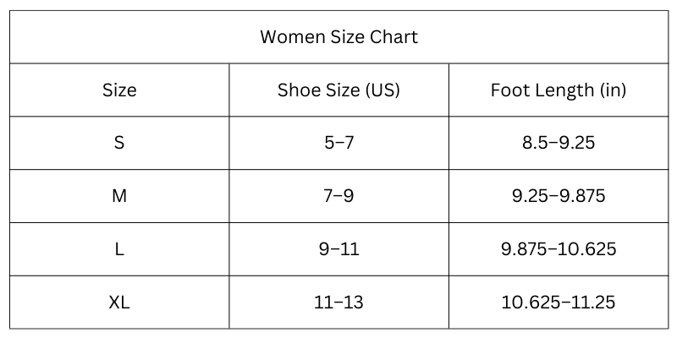Click the 9–11 shoe size cell
Screen dimensions: 677x338
coord(339,249)
